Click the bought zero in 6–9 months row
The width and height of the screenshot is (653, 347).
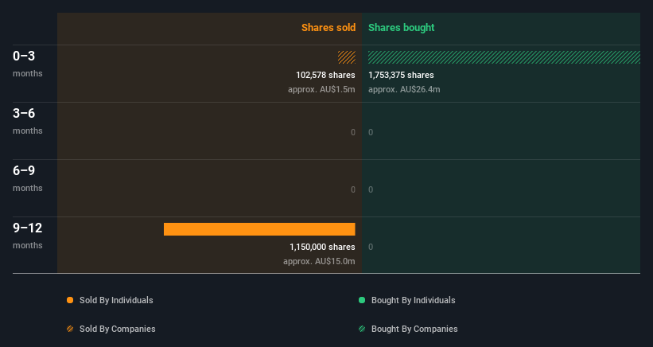(371, 189)
